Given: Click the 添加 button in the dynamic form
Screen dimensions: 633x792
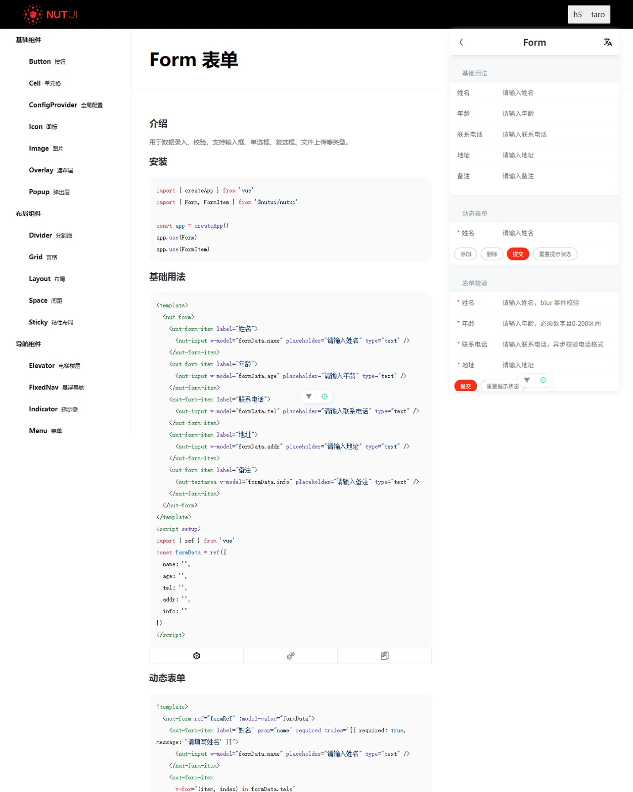Looking at the screenshot, I should click(x=466, y=254).
